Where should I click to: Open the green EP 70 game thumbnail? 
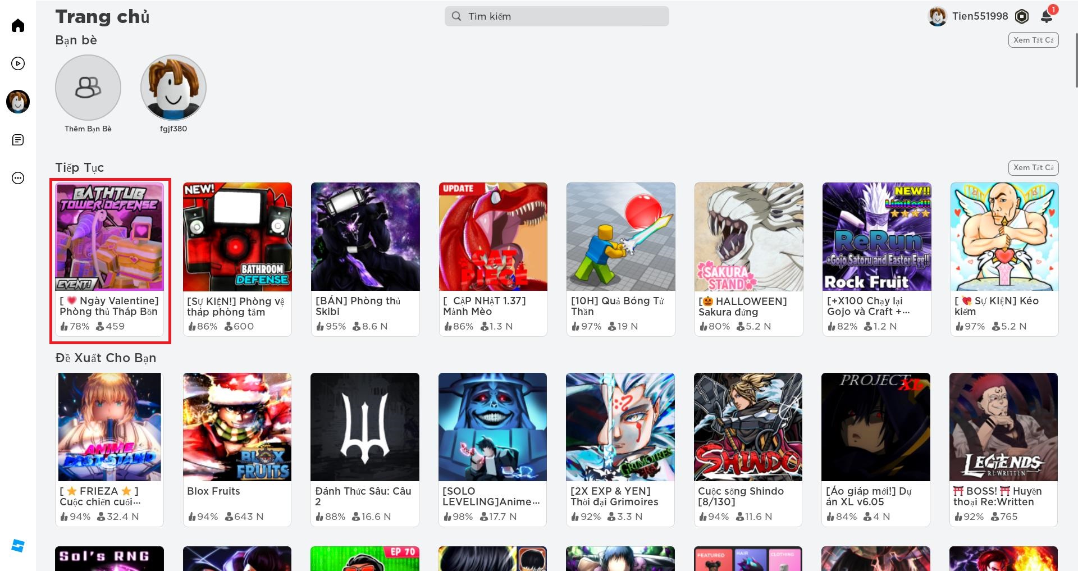click(x=365, y=559)
